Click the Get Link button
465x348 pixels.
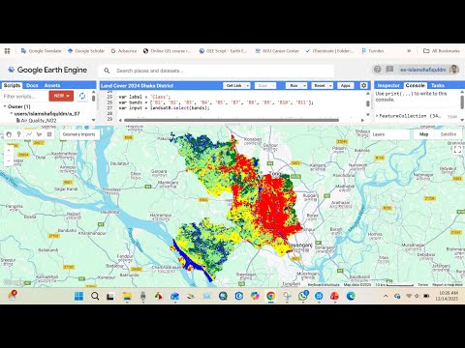[234, 85]
